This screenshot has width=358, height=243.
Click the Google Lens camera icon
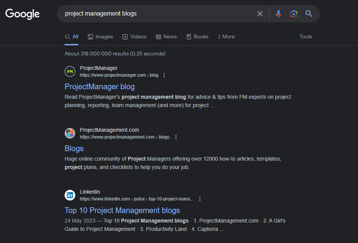pos(293,13)
